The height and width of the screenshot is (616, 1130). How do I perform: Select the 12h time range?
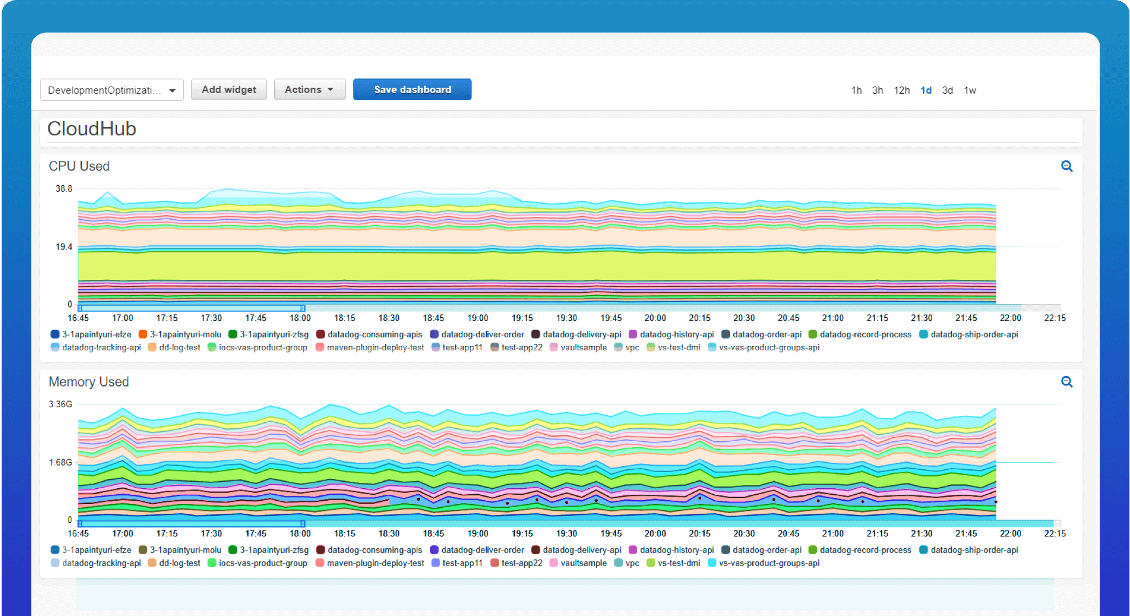tap(902, 90)
